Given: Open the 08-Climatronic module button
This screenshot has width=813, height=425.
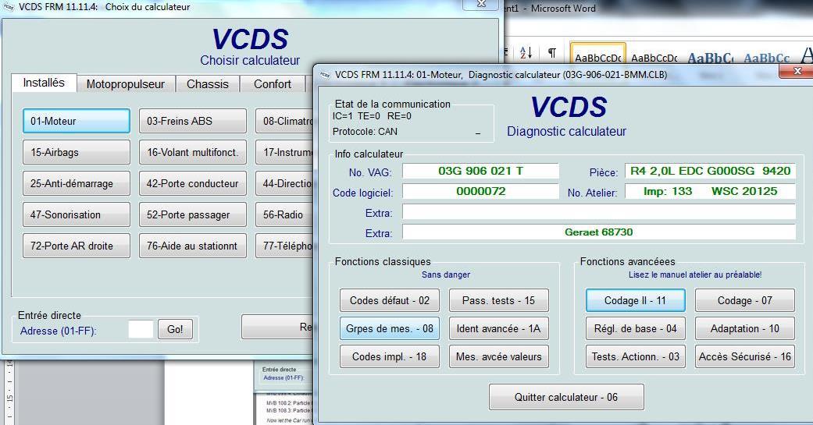Looking at the screenshot, I should click(284, 121).
